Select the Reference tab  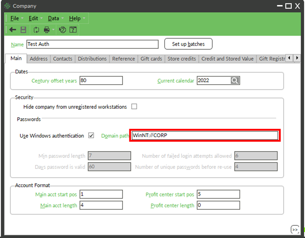coord(123,59)
